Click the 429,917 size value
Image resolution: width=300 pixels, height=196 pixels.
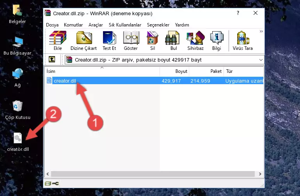171,81
